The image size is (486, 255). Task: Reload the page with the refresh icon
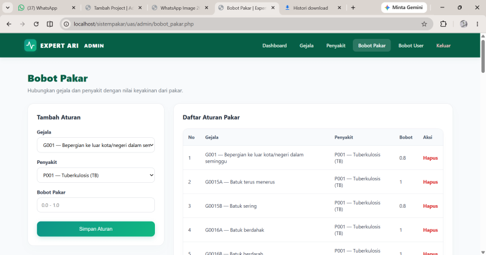36,24
